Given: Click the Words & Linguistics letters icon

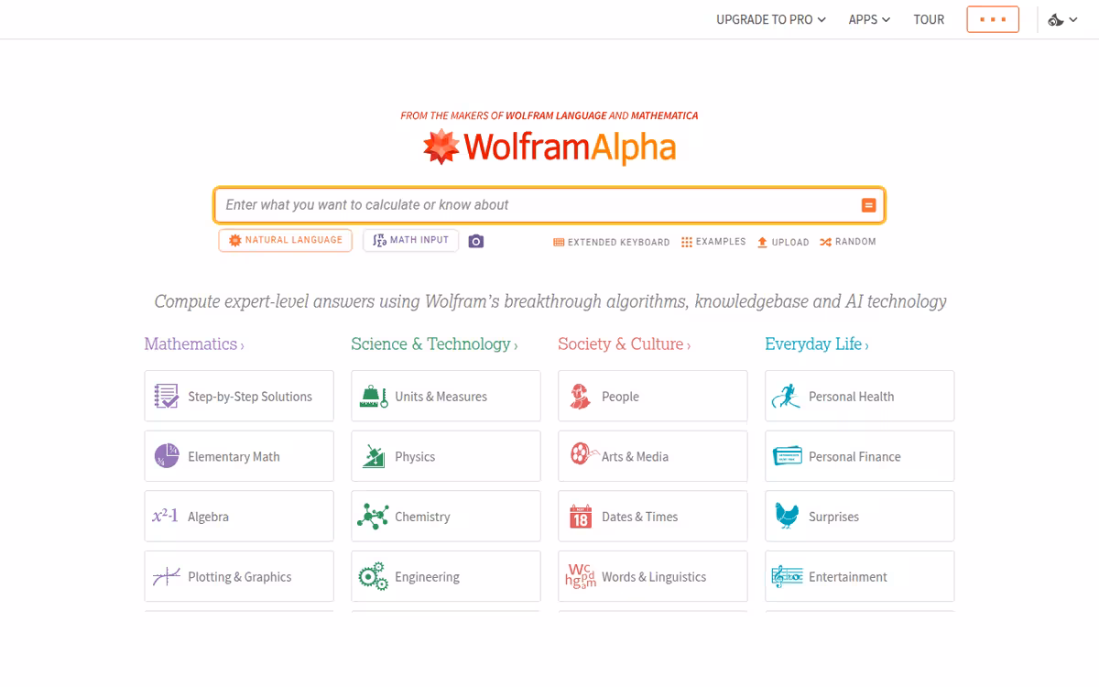Looking at the screenshot, I should click(x=581, y=576).
